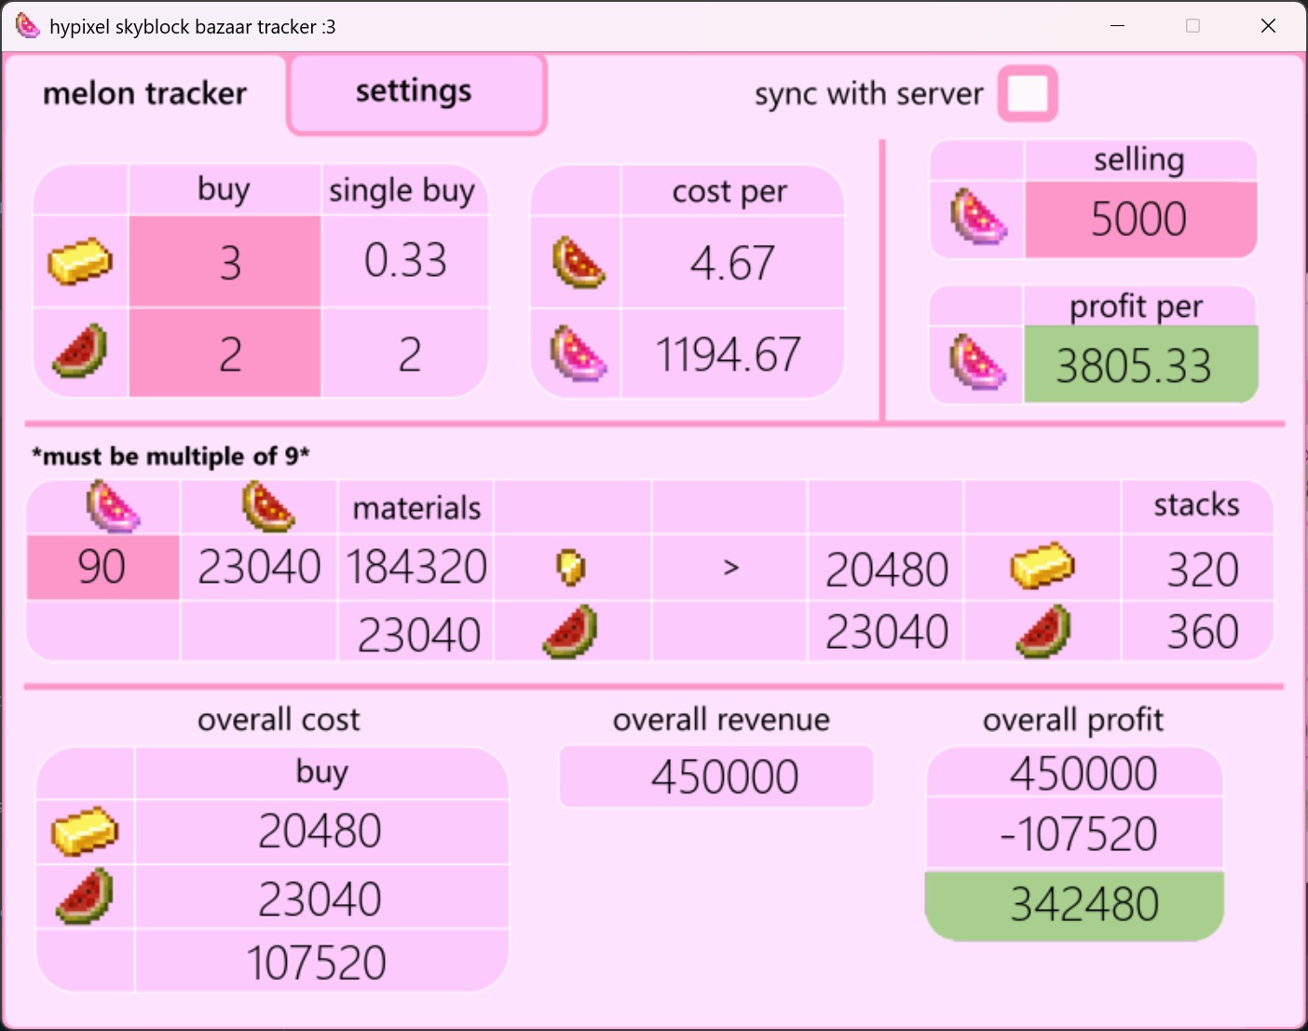1308x1031 pixels.
Task: Click the green overall profit 342480
Action: (x=1073, y=904)
